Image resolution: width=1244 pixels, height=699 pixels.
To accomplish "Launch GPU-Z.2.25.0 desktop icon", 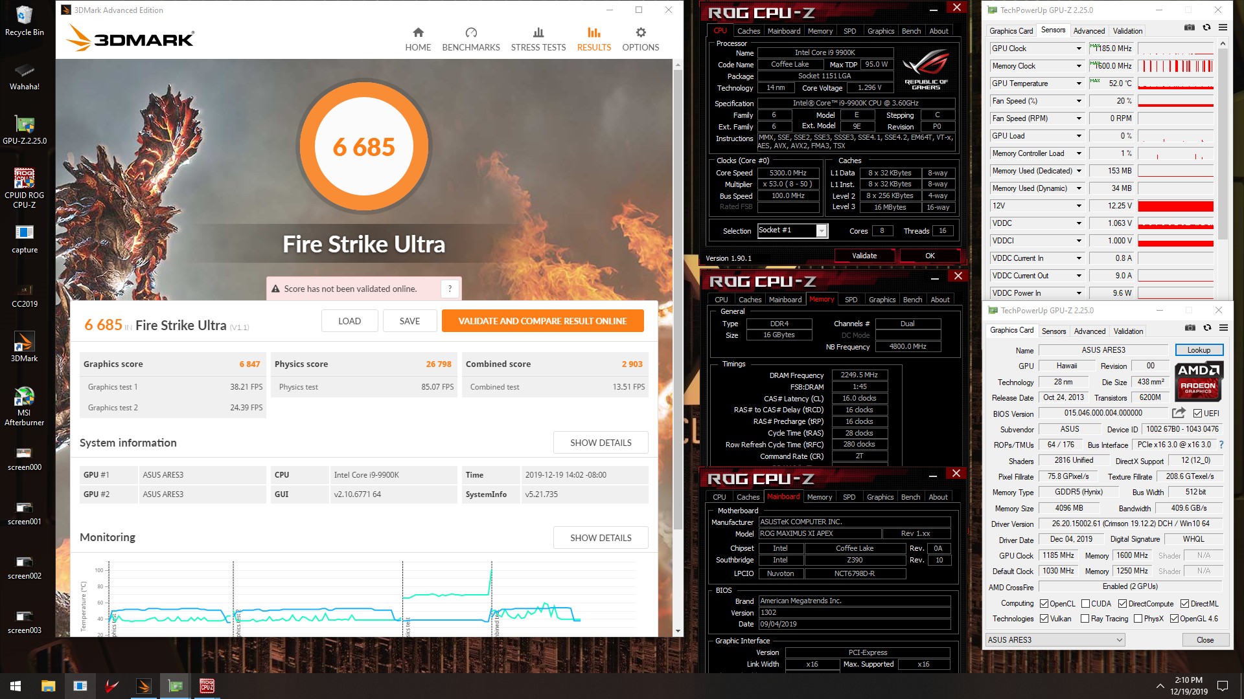I will click(24, 129).
